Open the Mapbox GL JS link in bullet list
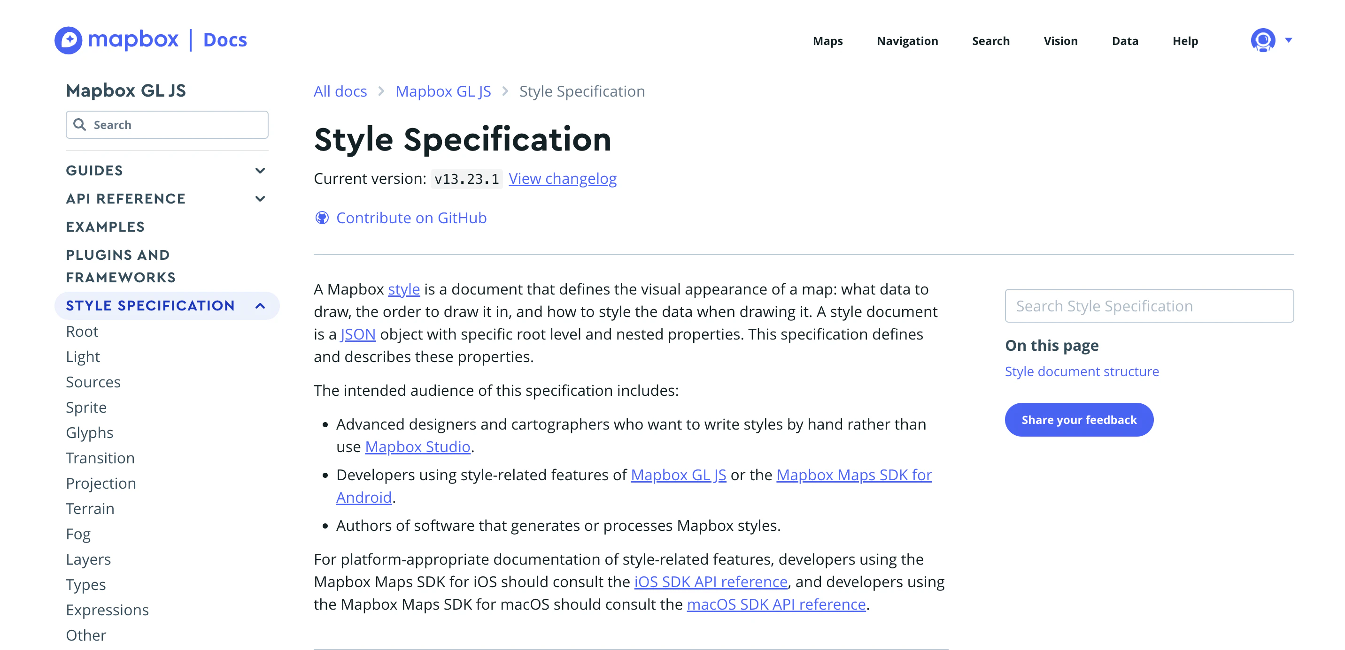The image size is (1345, 650). coord(678,475)
